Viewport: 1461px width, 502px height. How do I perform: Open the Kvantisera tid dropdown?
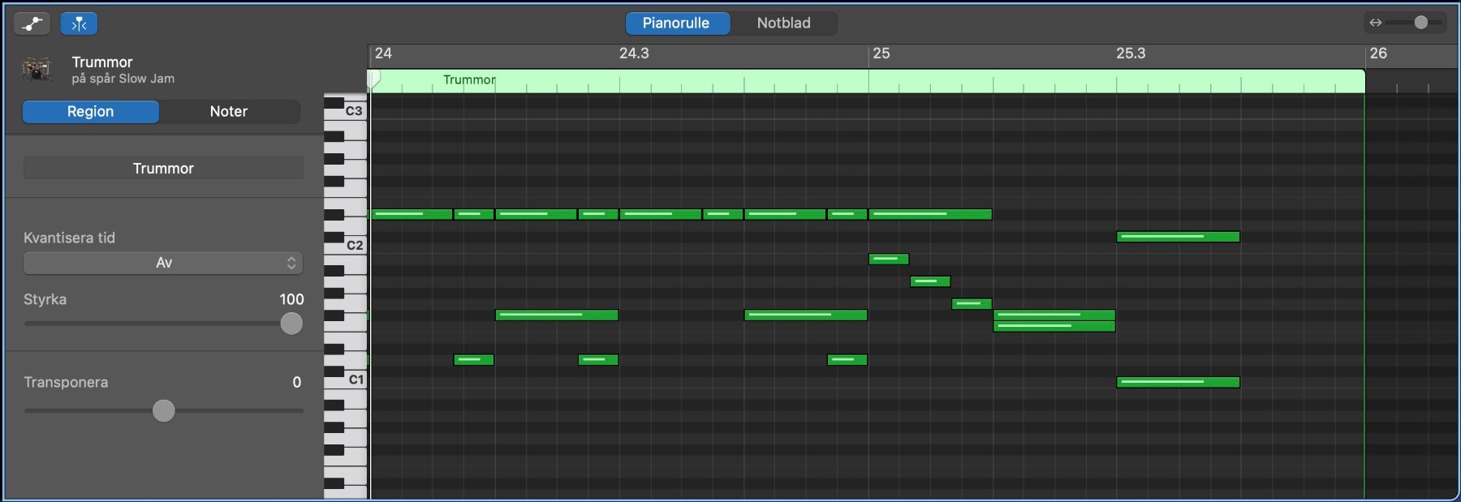163,263
